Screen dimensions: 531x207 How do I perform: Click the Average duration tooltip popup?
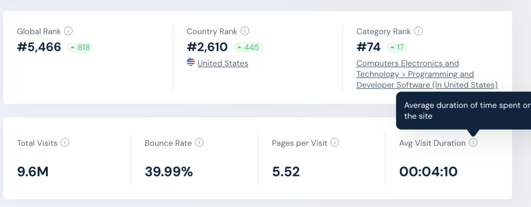click(x=463, y=111)
